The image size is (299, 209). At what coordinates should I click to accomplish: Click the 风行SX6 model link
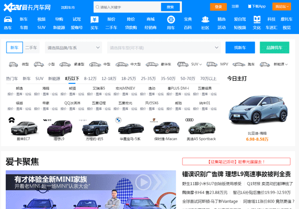pyautogui.click(x=152, y=103)
